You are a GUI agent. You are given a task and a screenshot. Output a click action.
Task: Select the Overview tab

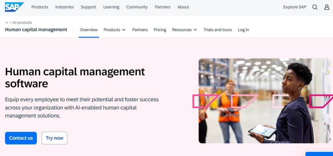(x=89, y=30)
